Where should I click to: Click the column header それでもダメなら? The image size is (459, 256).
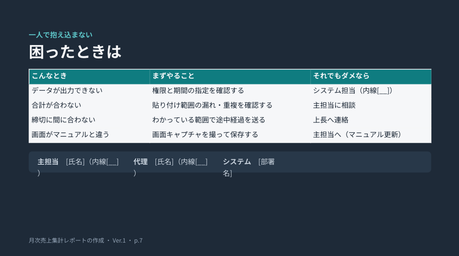pyautogui.click(x=371, y=77)
